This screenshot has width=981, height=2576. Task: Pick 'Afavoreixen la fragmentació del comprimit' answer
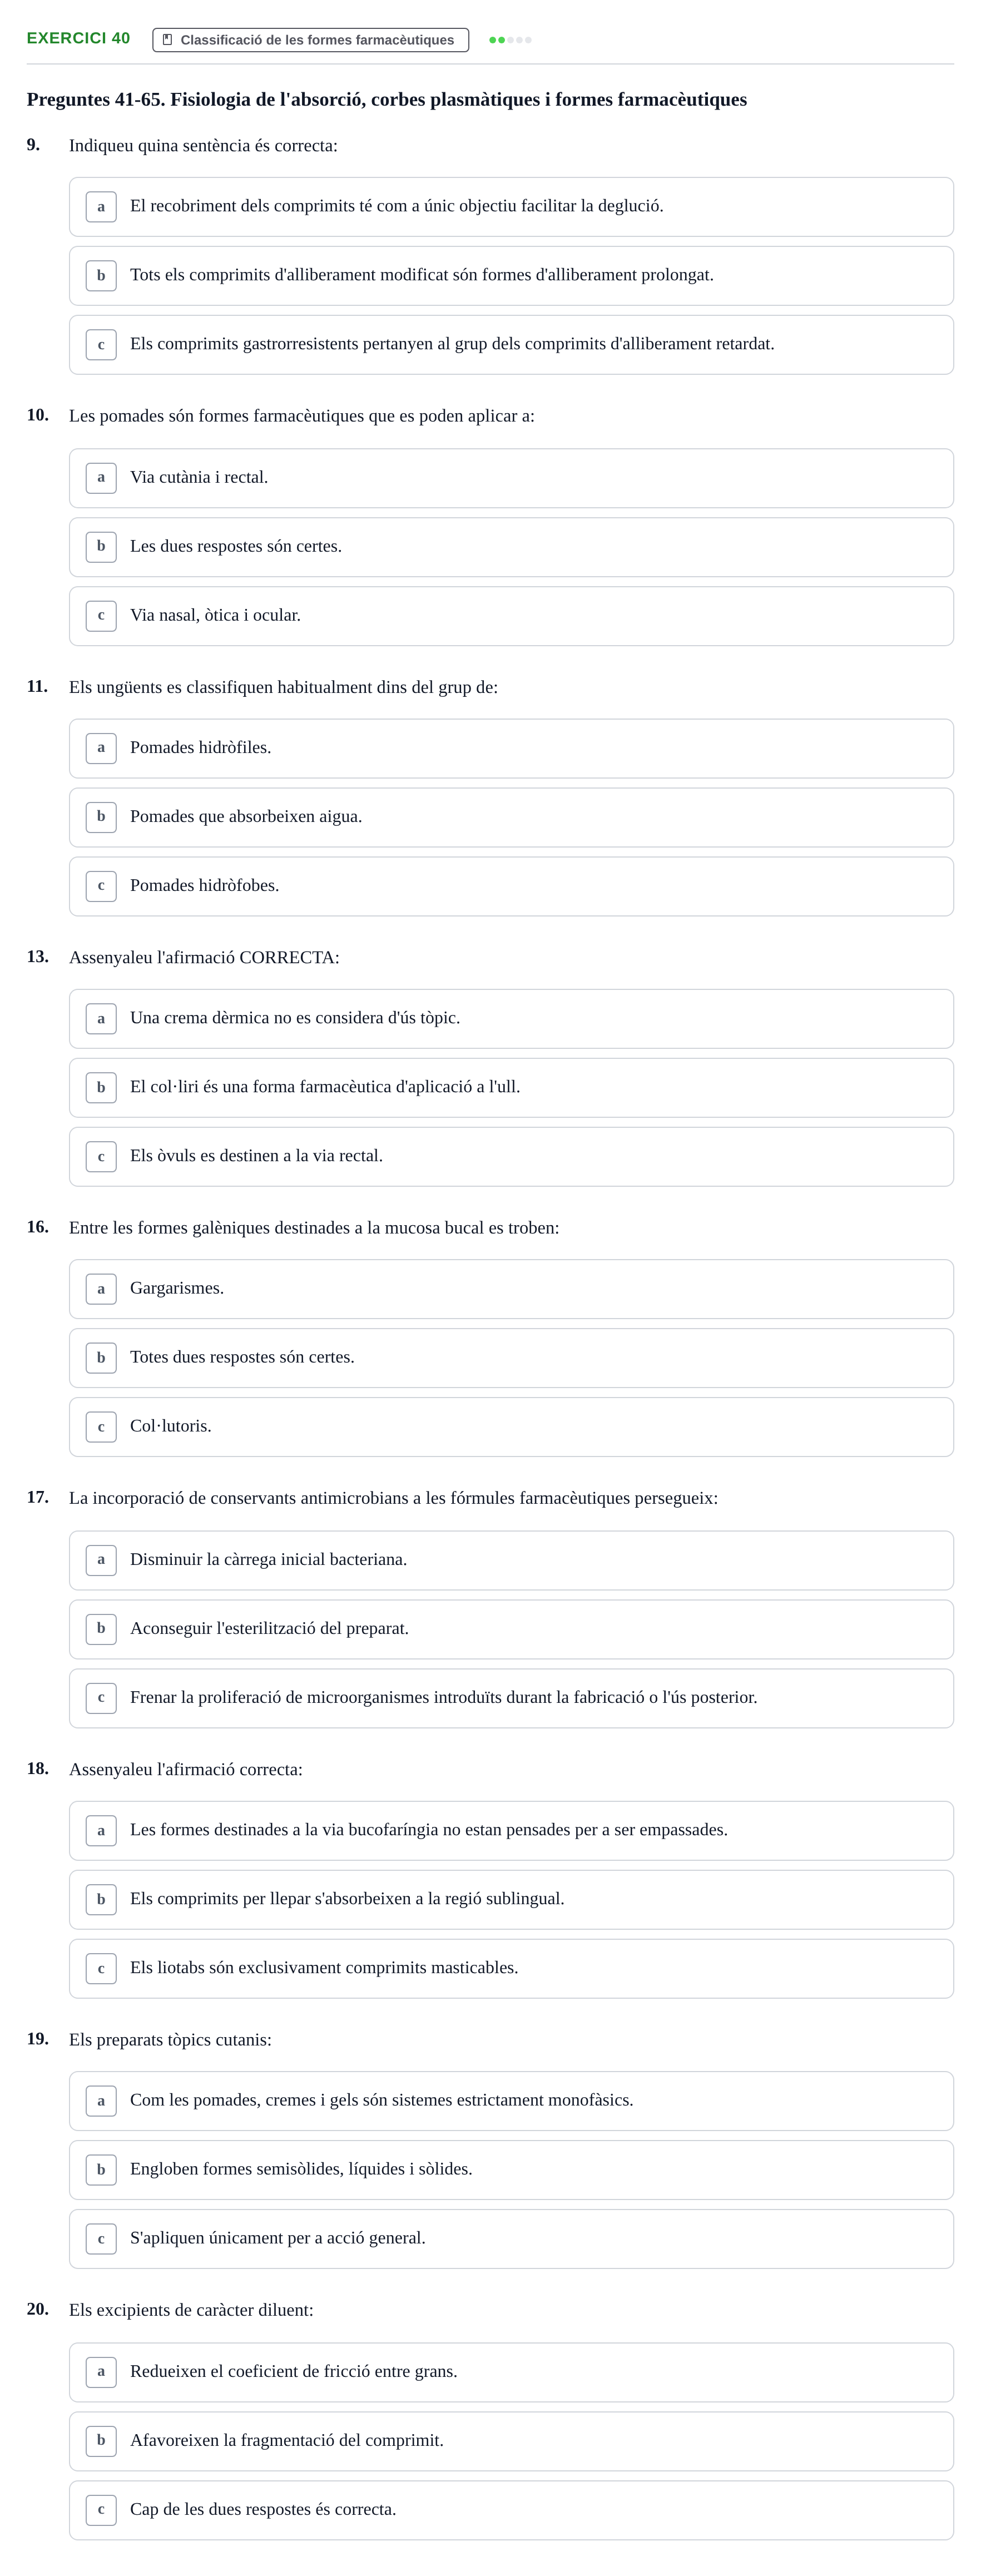point(511,2441)
